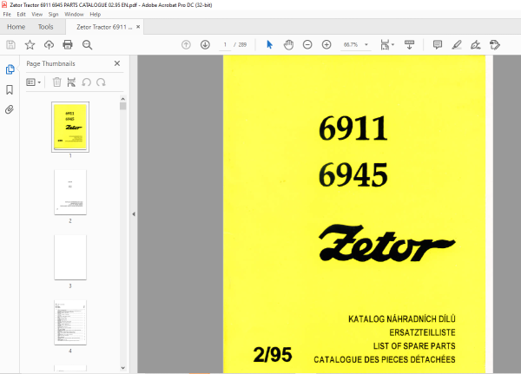Viewport: 521px width, 374px height.
Task: Open the Sign document tool
Action: 476,44
